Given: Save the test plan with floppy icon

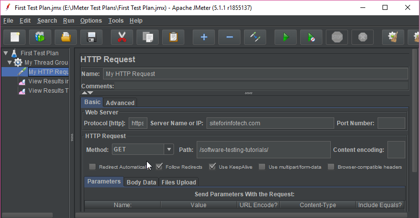Looking at the screenshot, I should coord(91,37).
